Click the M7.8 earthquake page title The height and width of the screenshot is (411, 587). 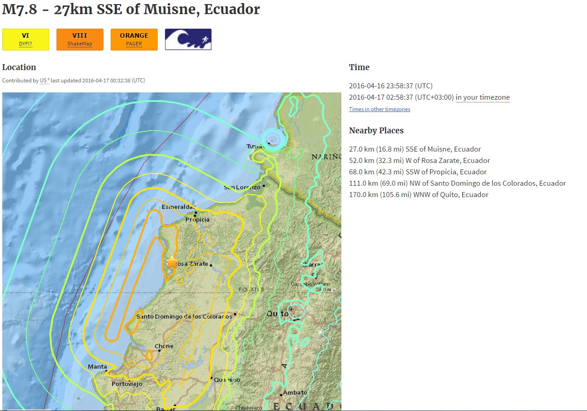(131, 10)
